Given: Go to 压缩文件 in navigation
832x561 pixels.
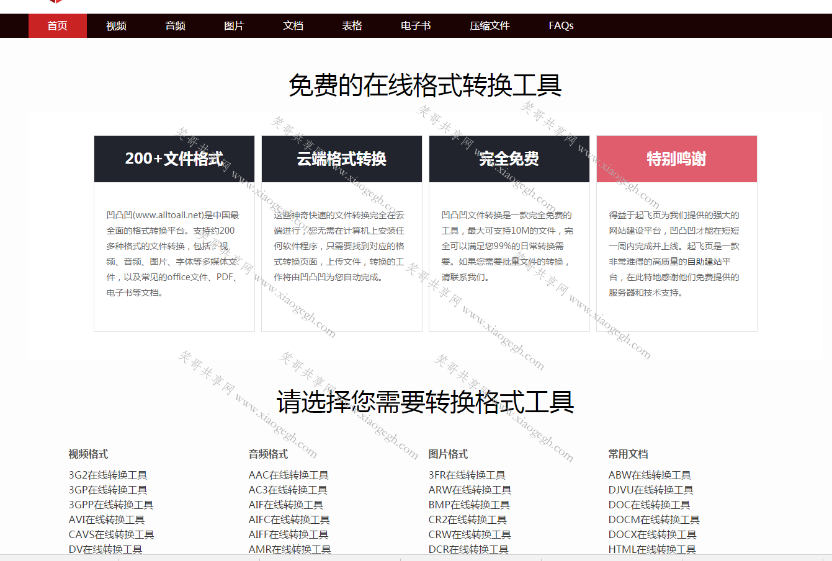Looking at the screenshot, I should click(x=490, y=25).
